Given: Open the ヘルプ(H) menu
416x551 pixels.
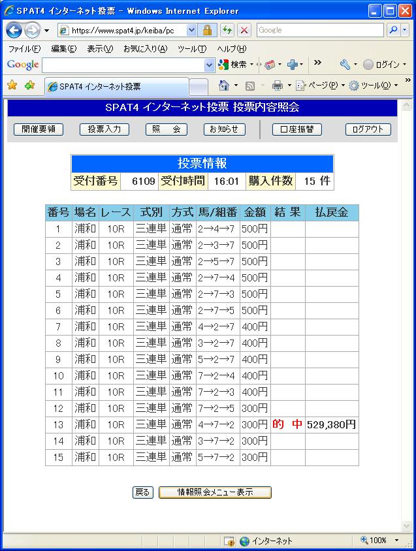Looking at the screenshot, I should 231,48.
